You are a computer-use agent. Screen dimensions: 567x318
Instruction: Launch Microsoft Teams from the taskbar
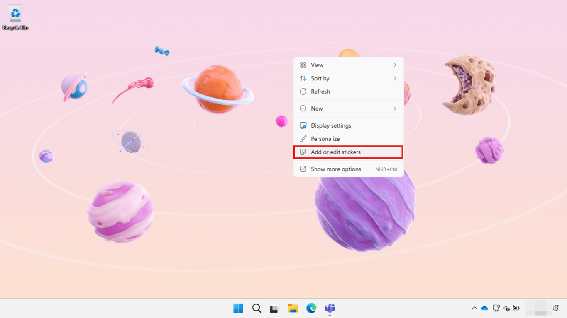(x=329, y=308)
